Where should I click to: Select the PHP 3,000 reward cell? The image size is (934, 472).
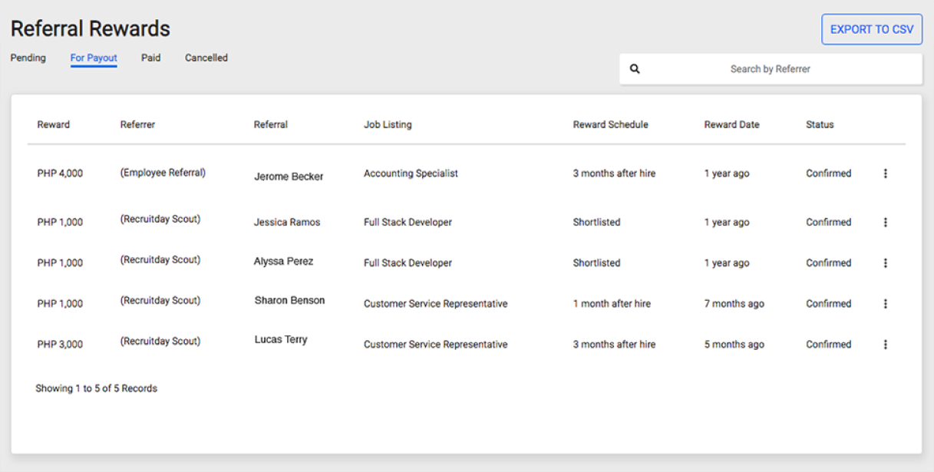[60, 344]
